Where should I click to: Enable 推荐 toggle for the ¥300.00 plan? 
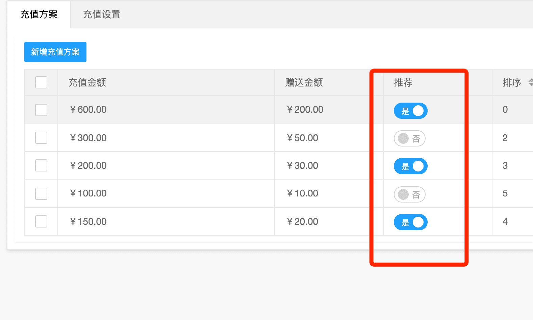(x=409, y=138)
